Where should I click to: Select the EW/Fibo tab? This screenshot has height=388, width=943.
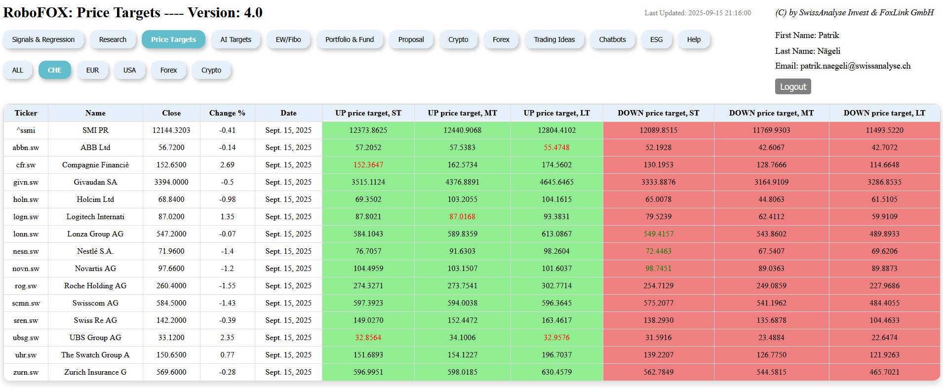[x=288, y=39]
